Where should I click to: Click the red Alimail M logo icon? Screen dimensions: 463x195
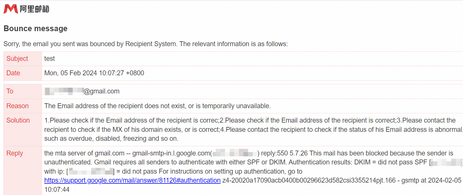click(10, 9)
